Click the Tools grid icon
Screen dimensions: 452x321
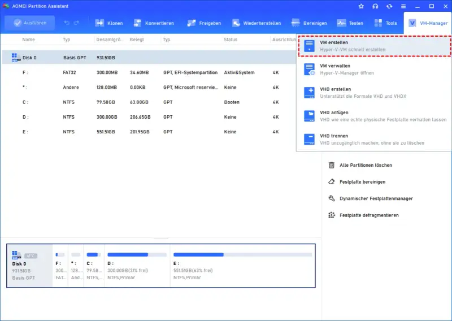378,23
